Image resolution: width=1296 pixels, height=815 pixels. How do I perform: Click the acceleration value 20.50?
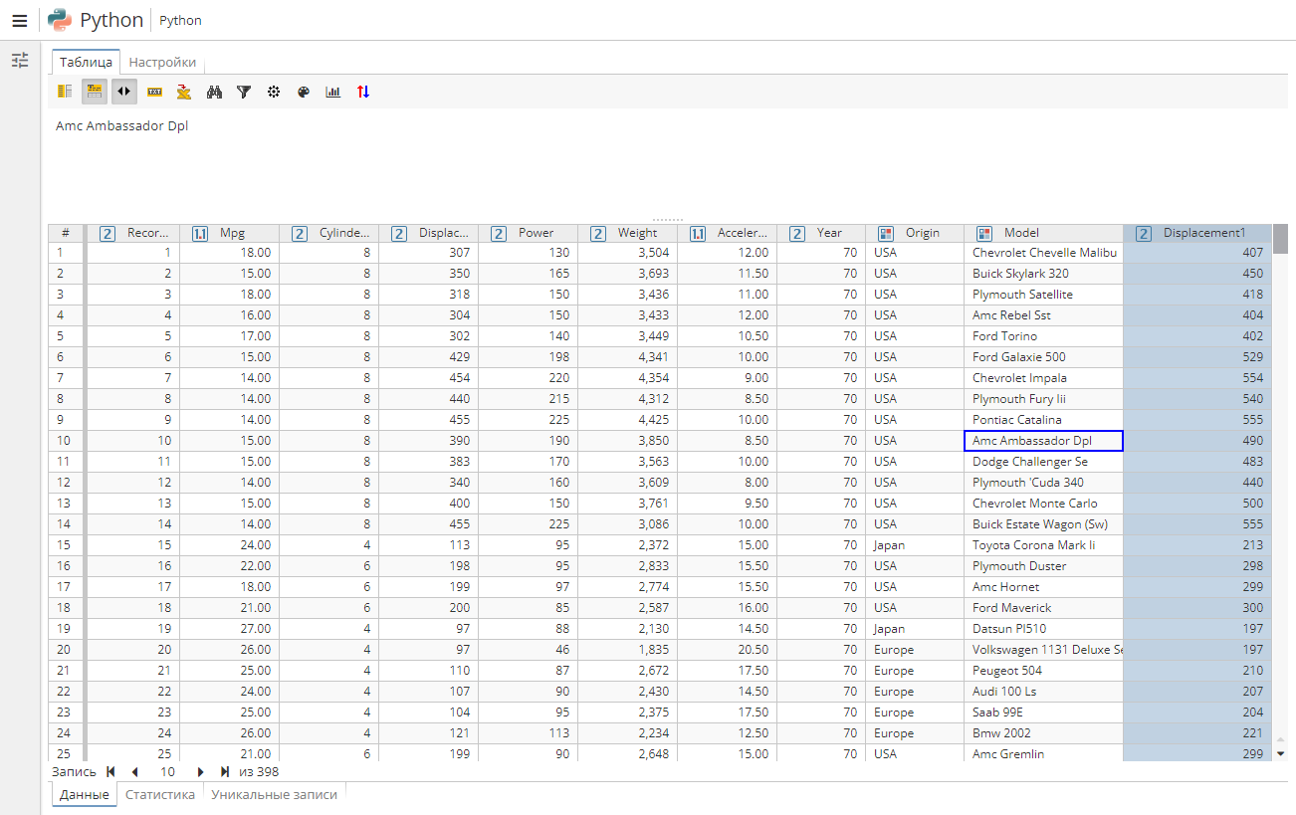tap(727, 650)
